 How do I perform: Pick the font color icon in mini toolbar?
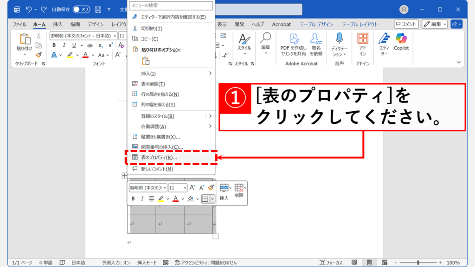176,198
